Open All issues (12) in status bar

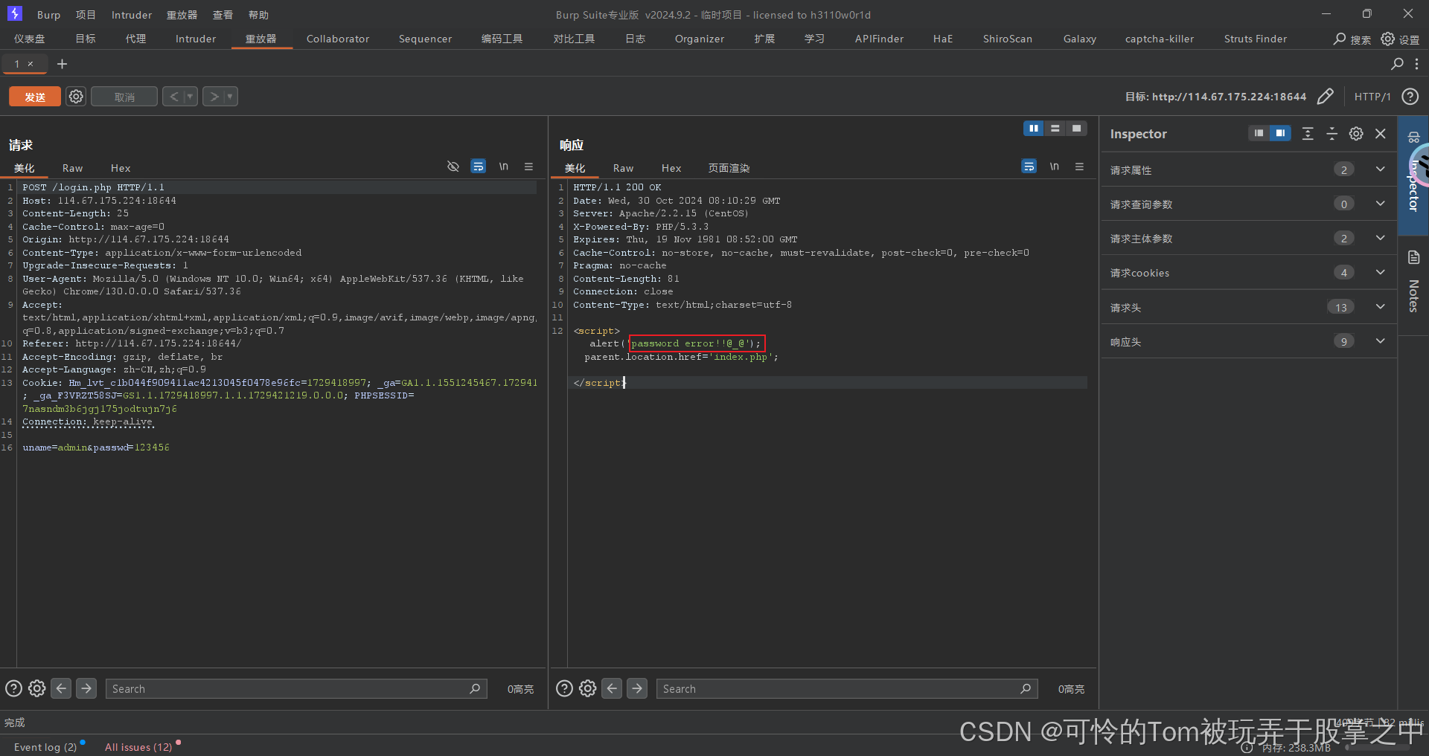tap(138, 746)
